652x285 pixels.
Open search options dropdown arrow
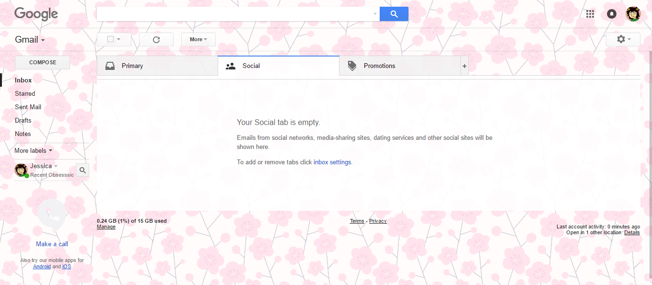tap(375, 14)
